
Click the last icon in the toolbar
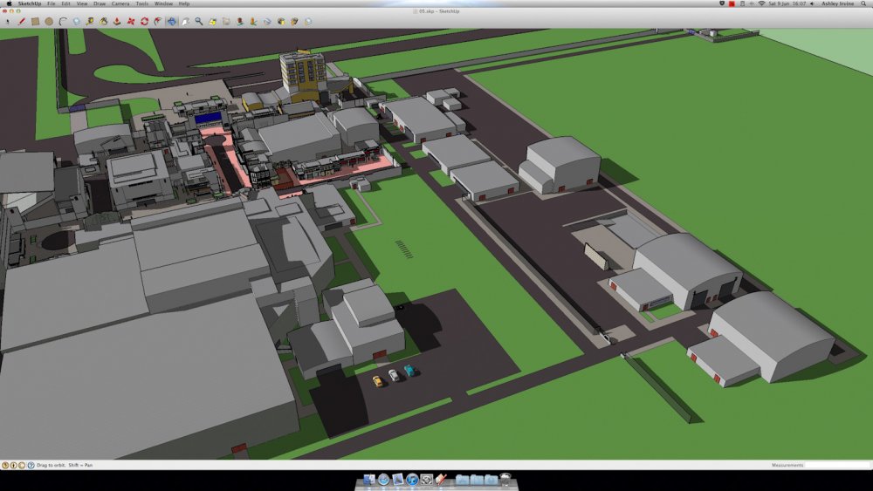coord(308,22)
